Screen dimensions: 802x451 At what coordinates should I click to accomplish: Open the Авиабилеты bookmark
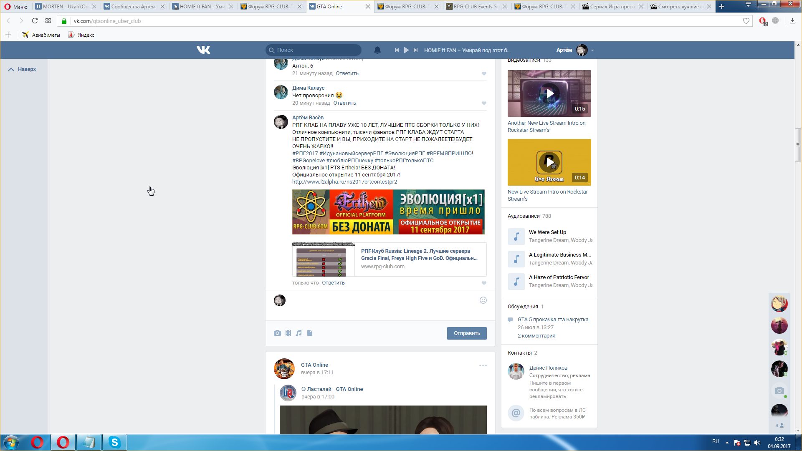tap(41, 35)
